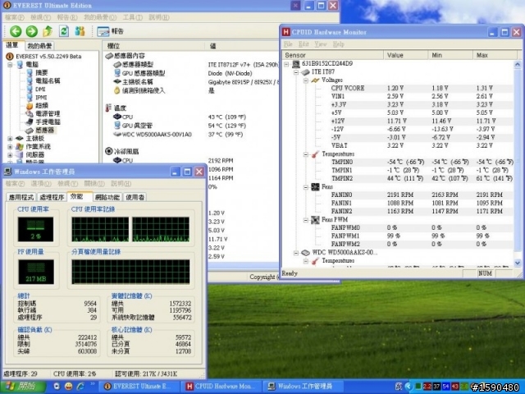The image size is (525, 394).
Task: Click the Fans PWM group icon in Hardware Monitor
Action: pyautogui.click(x=315, y=220)
